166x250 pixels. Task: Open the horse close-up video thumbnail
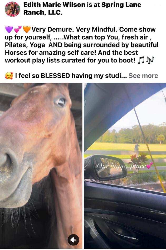click(x=41, y=166)
